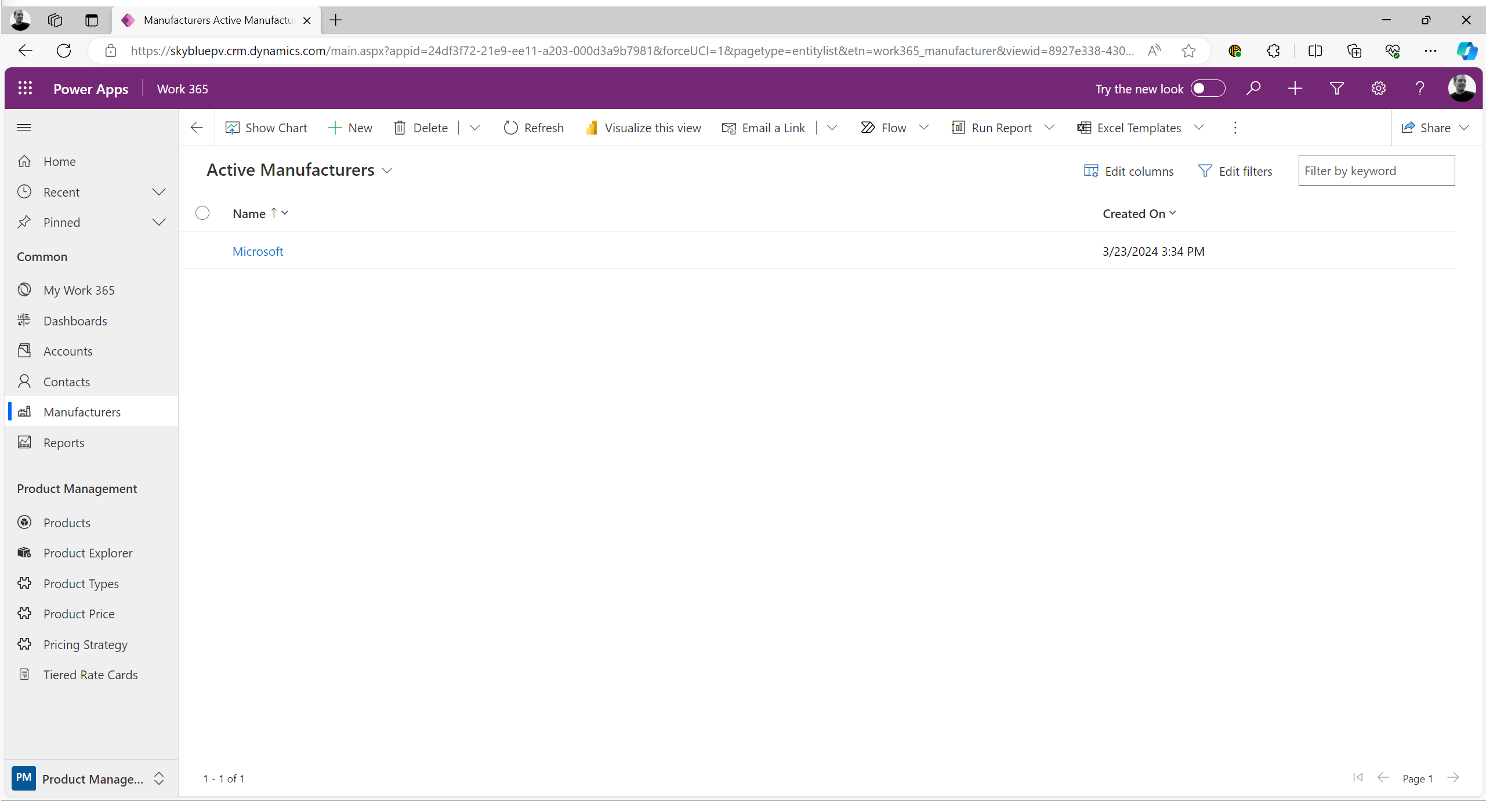Open Settings gear in purple header
This screenshot has width=1486, height=801.
click(1378, 89)
